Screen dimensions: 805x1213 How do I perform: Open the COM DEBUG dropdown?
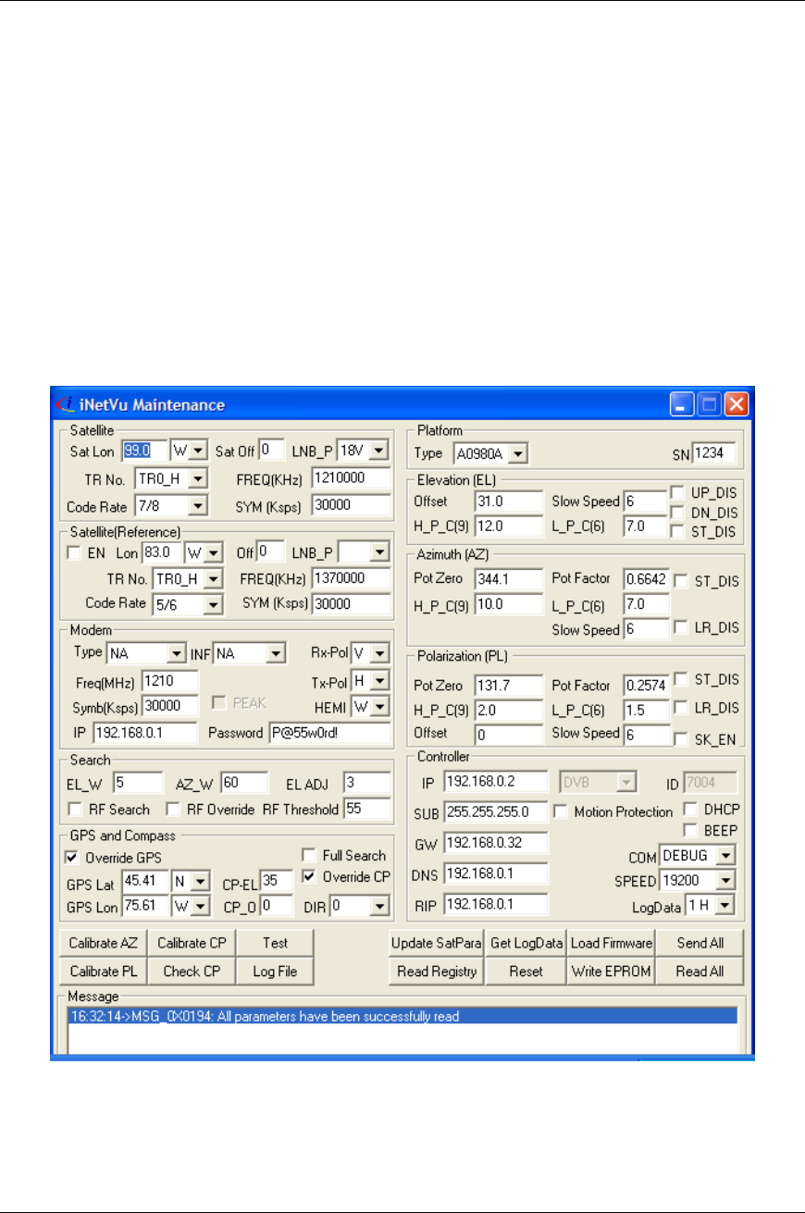pos(726,856)
